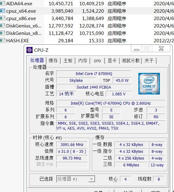
Task: Click the 核心 count value 4
Action: tap(125, 179)
